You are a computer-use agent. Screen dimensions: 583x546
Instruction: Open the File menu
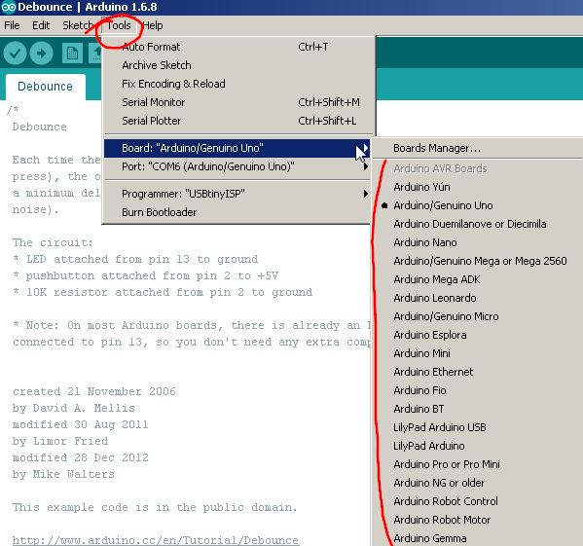[12, 25]
